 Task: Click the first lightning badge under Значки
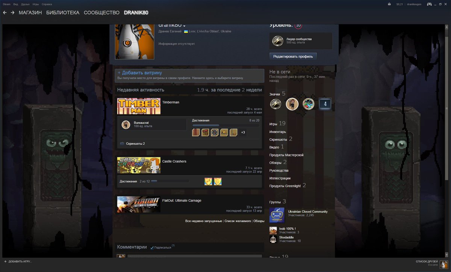(x=275, y=104)
